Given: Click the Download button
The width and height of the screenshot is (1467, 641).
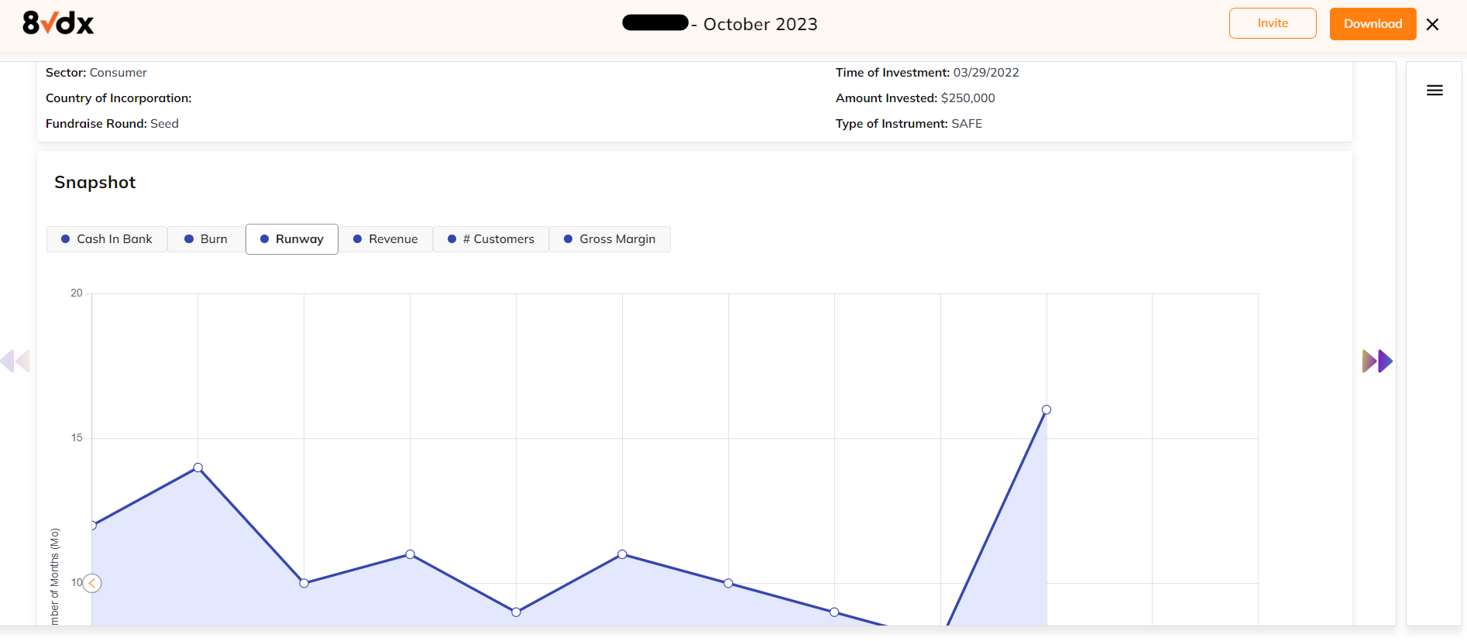Looking at the screenshot, I should click(1373, 24).
